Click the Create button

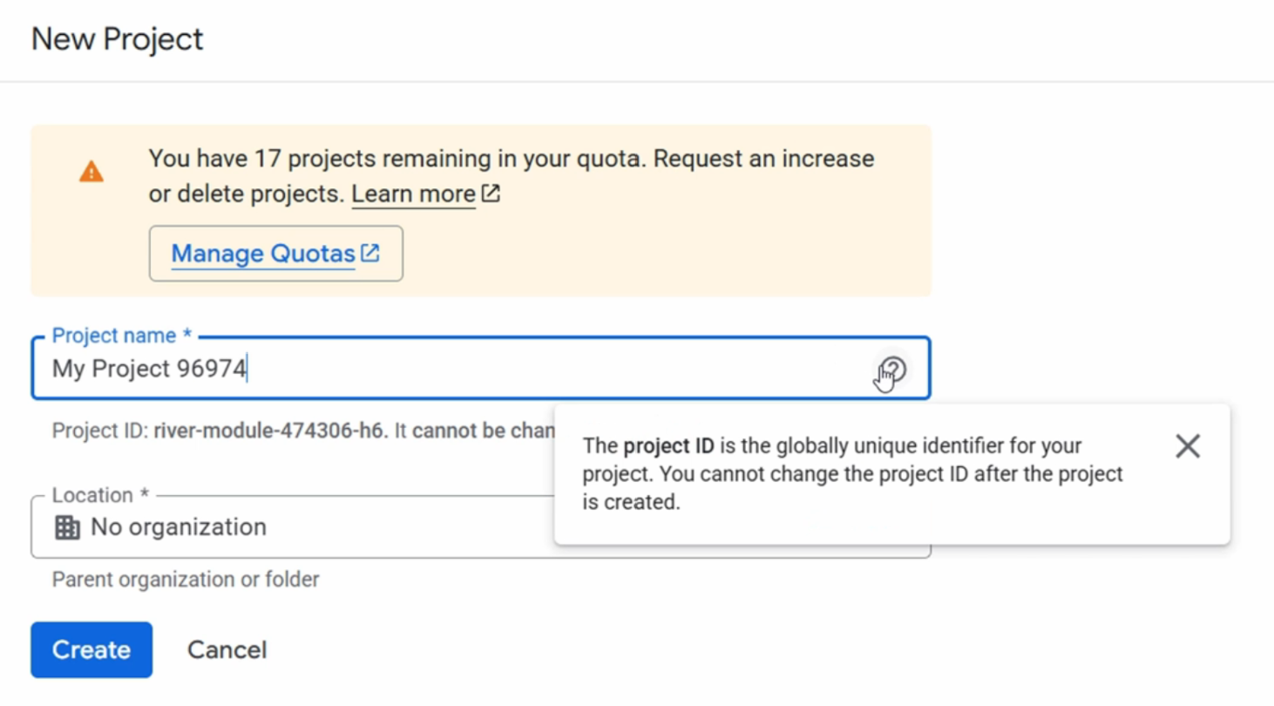pyautogui.click(x=91, y=649)
